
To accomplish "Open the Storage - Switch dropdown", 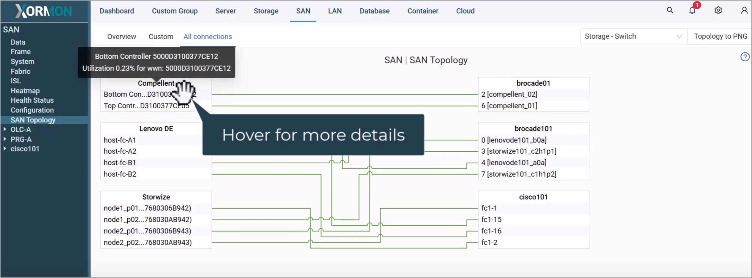I will click(633, 36).
